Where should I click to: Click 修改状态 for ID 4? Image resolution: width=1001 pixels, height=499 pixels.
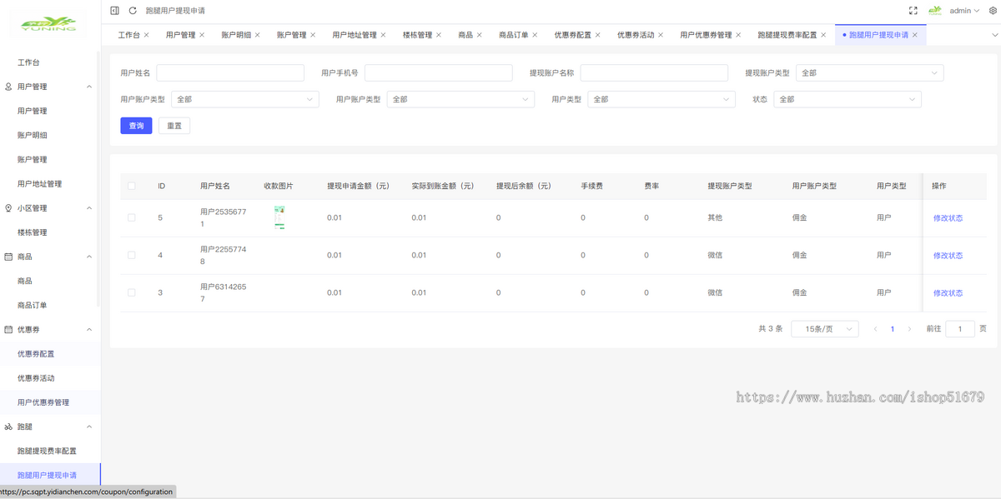[x=948, y=256]
